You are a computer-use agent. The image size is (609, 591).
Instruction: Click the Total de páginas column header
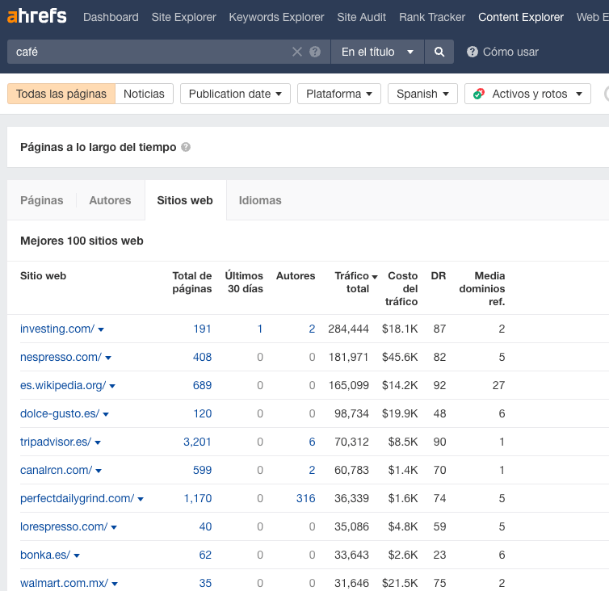coord(192,283)
